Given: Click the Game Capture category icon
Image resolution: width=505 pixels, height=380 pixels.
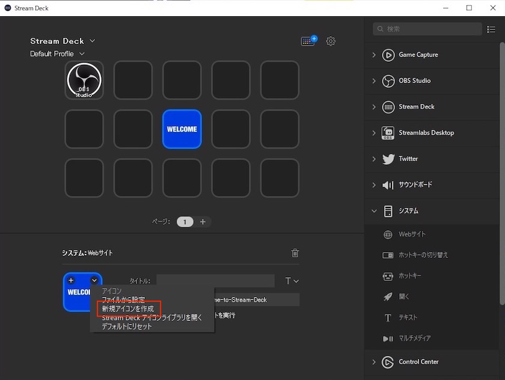Looking at the screenshot, I should [x=388, y=55].
